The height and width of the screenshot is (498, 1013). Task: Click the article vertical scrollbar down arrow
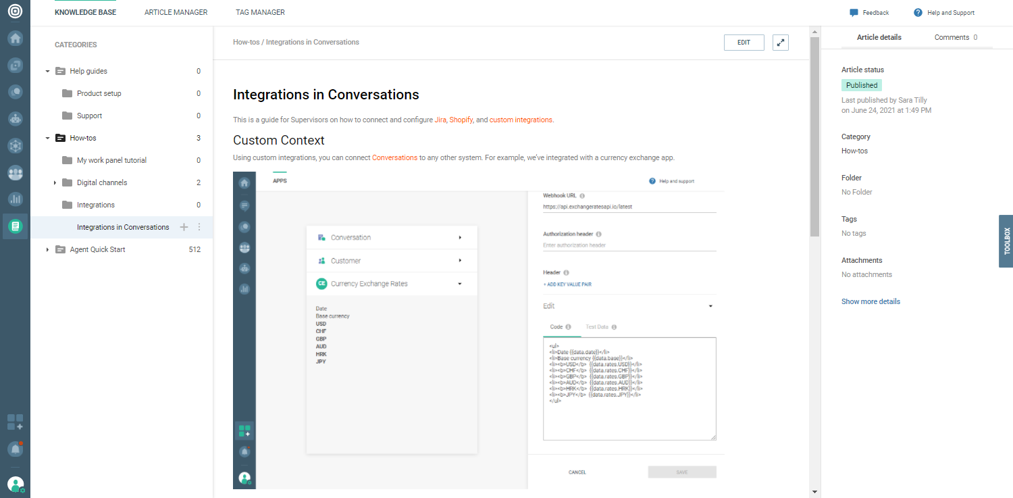click(815, 491)
